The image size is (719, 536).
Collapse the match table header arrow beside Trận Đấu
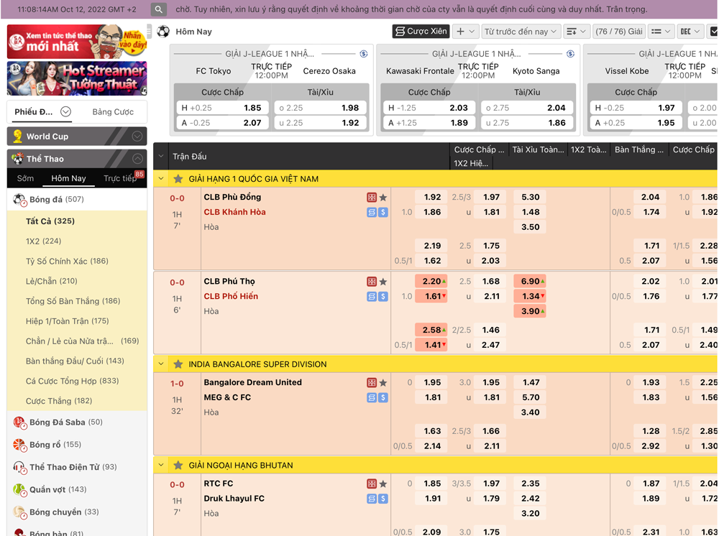[x=161, y=156]
